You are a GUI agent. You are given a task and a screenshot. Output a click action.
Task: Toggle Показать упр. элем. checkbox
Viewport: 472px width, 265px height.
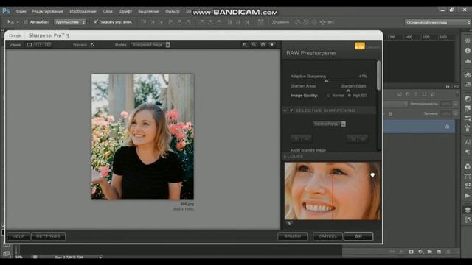96,21
